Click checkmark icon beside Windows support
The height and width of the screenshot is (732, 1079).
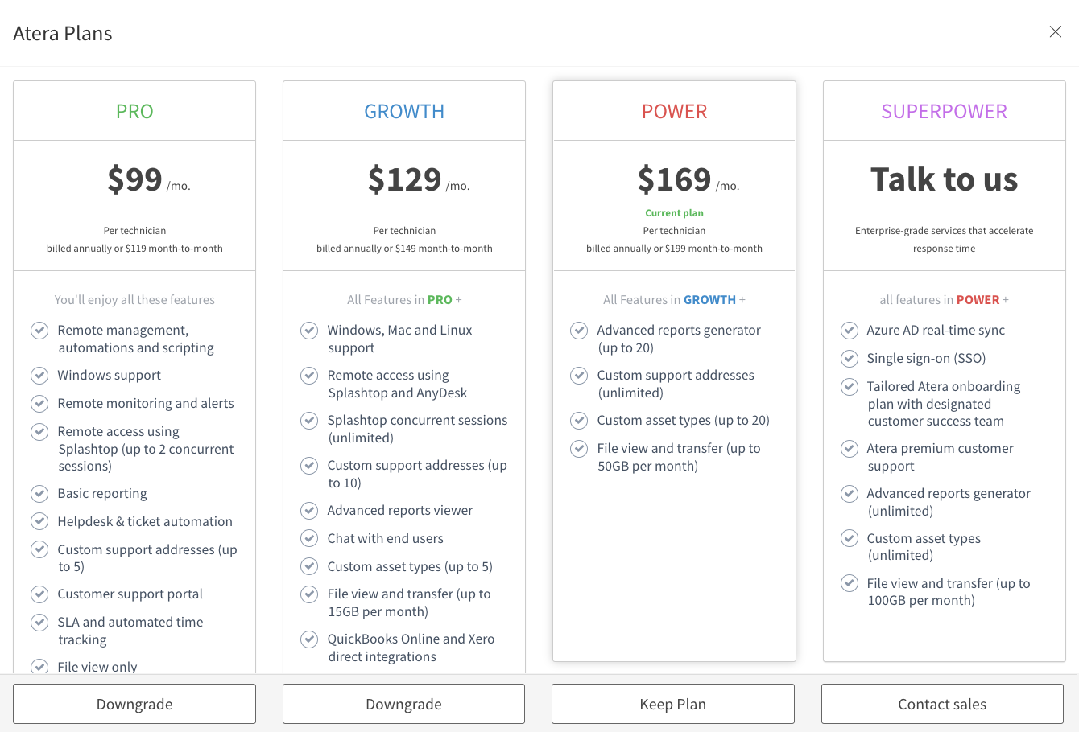pyautogui.click(x=39, y=376)
